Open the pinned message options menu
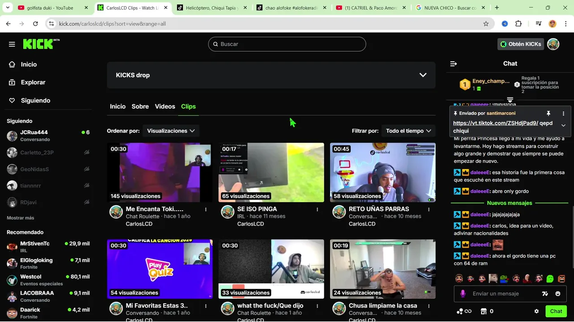The width and height of the screenshot is (574, 322). click(563, 114)
